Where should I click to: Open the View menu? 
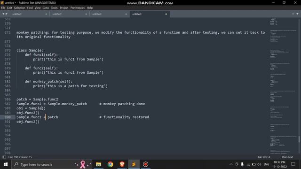[38, 8]
